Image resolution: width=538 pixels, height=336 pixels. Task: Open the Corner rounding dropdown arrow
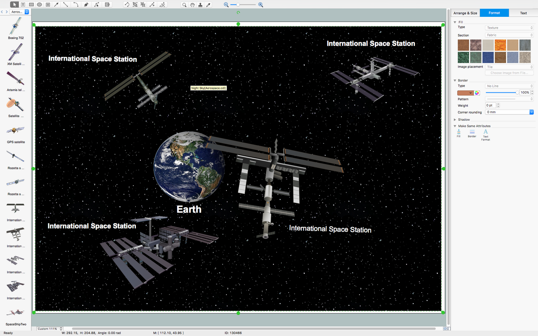click(x=532, y=112)
